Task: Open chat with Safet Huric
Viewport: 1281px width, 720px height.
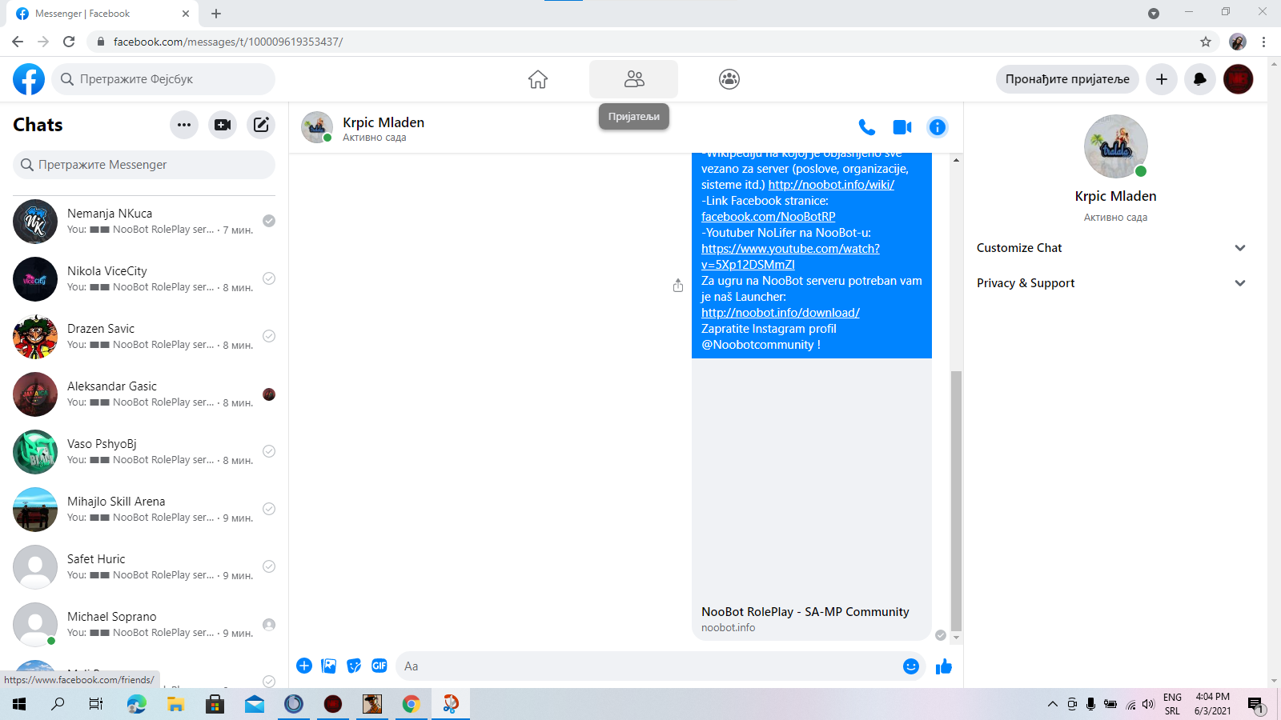Action: pos(144,567)
